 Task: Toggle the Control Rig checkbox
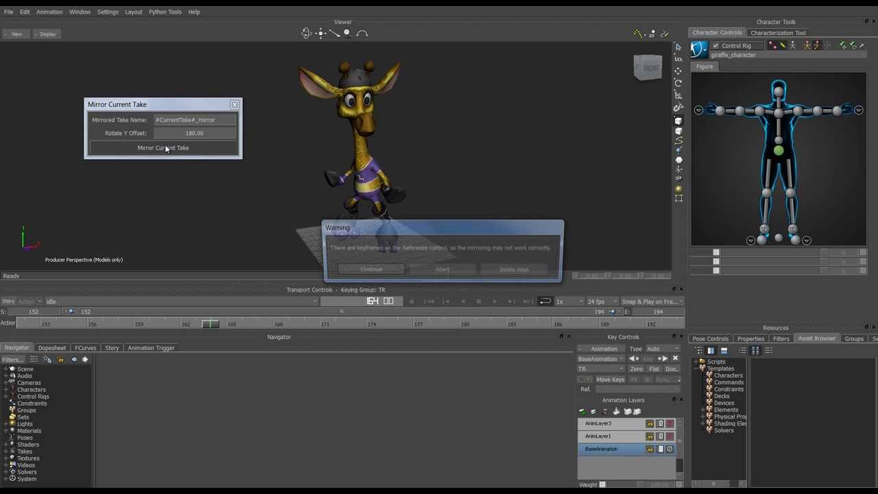715,46
